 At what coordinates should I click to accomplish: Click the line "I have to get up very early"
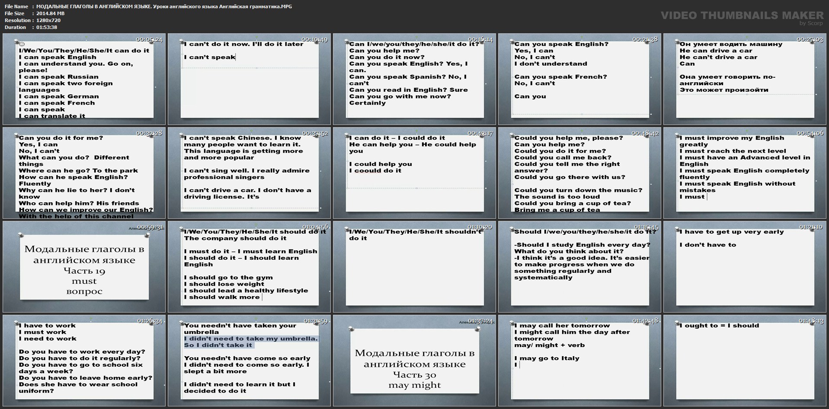tap(731, 232)
